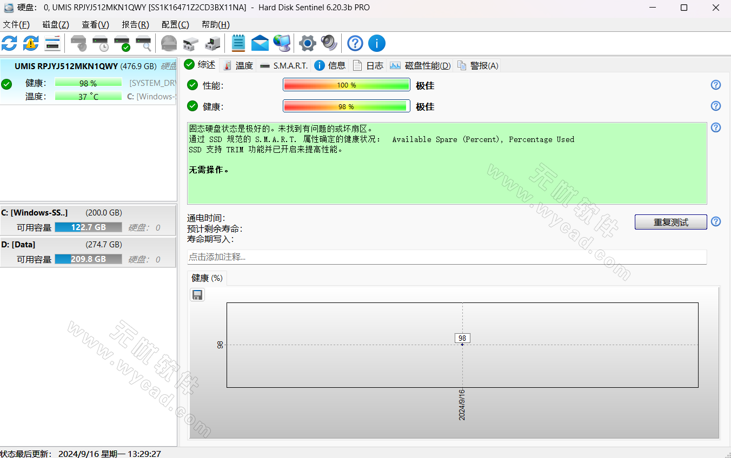Screen dimensions: 731x458
Task: Open program information with the blue info icon
Action: pos(376,43)
